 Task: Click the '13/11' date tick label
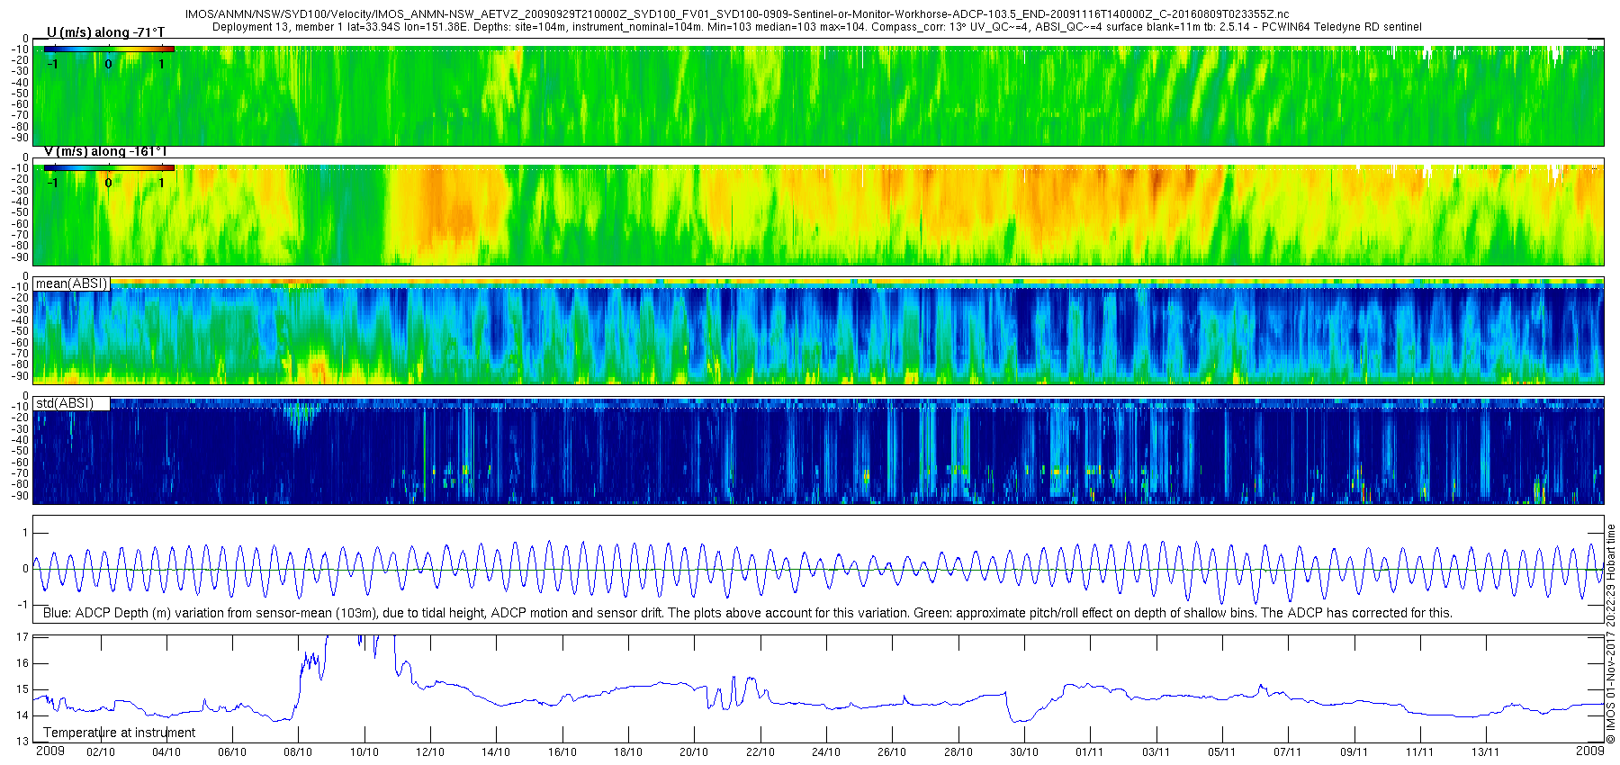click(1486, 752)
